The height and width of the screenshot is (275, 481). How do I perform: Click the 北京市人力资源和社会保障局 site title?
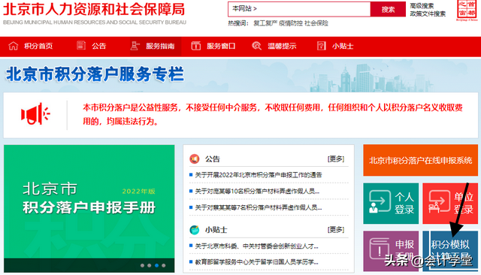click(x=94, y=9)
